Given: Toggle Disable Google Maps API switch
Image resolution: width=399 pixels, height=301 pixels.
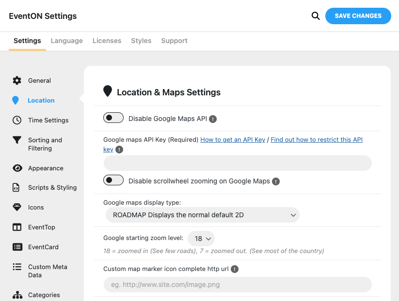Looking at the screenshot, I should tap(113, 118).
